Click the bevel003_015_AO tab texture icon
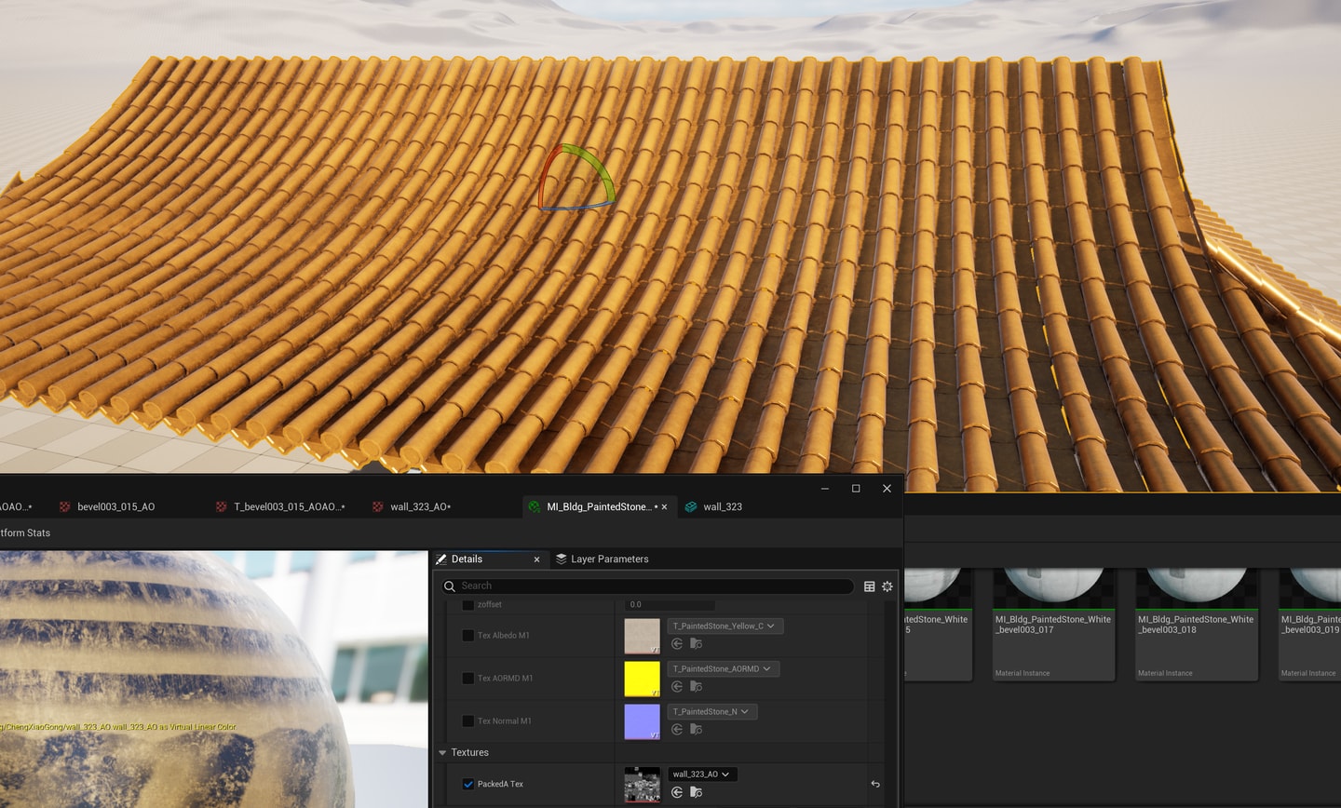 click(x=65, y=506)
